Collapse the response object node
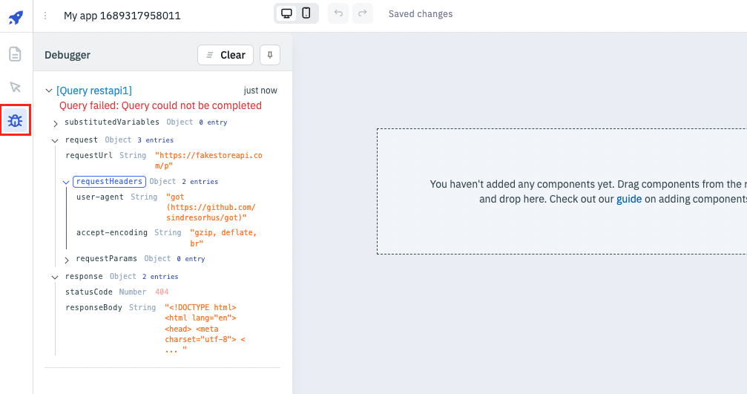This screenshot has height=394, width=747. 56,277
